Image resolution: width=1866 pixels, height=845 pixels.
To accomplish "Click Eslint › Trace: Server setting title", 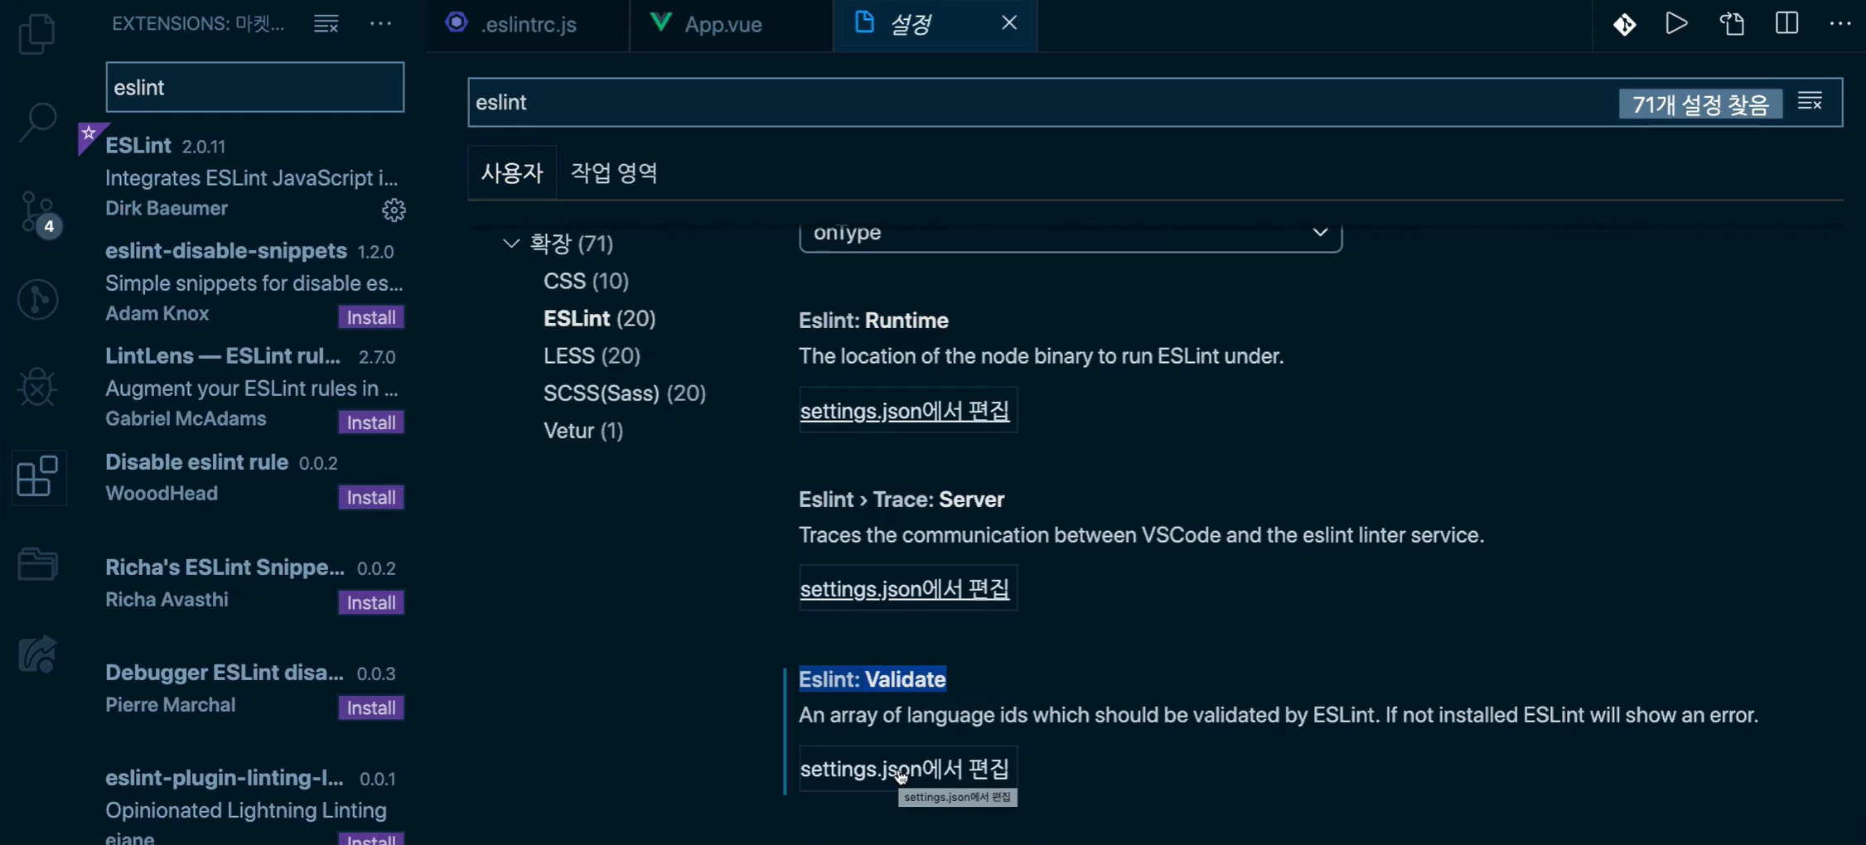I will pos(902,500).
